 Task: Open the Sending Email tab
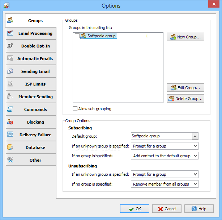click(x=31, y=71)
